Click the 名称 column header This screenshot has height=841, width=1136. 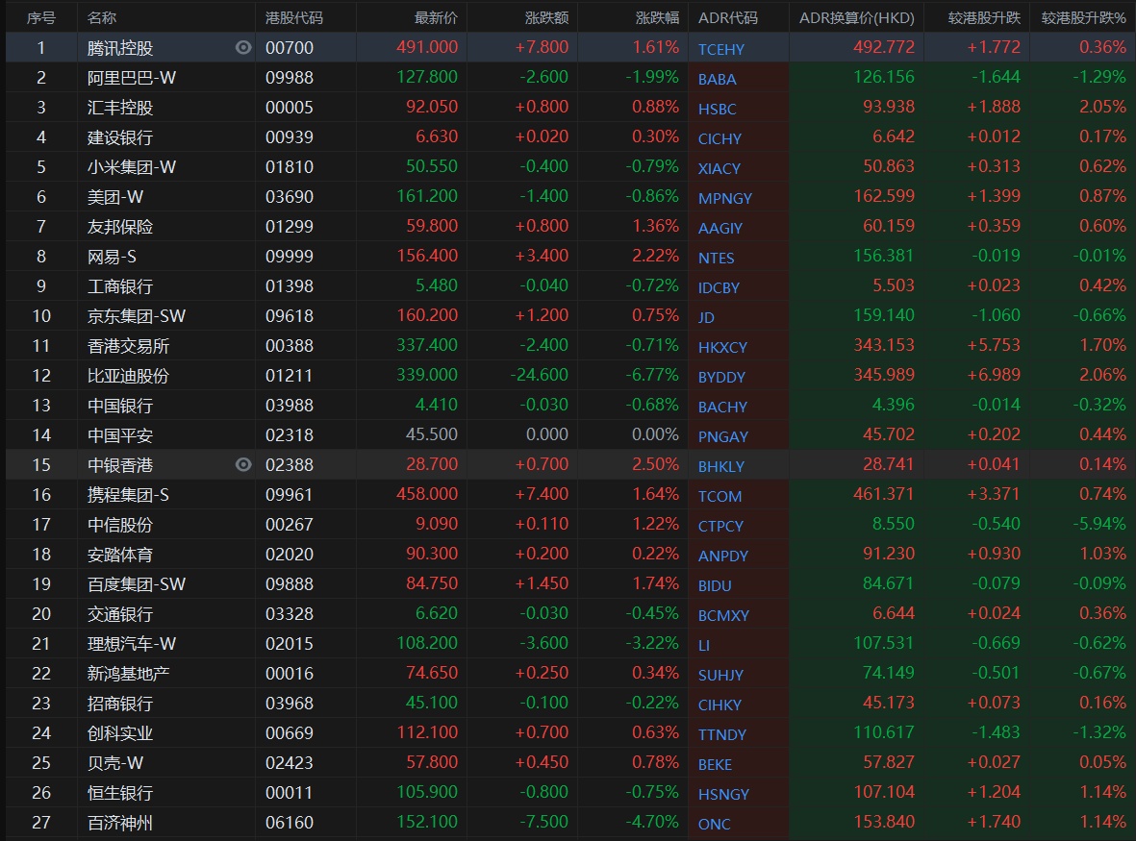102,17
